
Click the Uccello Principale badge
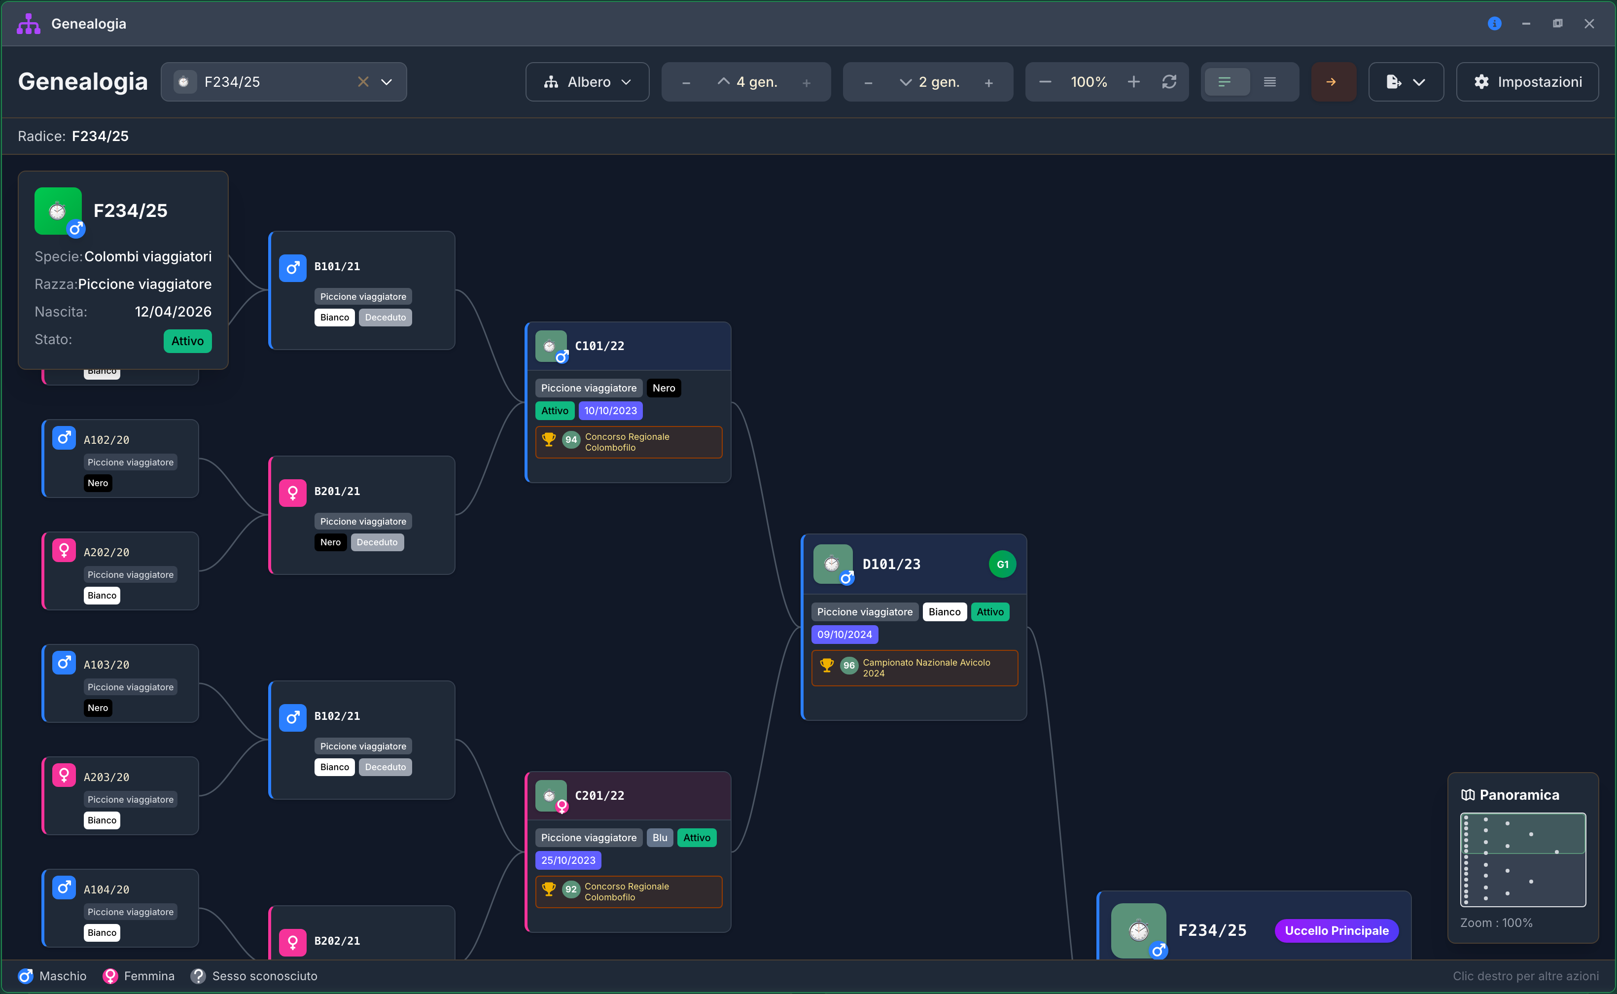click(1336, 930)
